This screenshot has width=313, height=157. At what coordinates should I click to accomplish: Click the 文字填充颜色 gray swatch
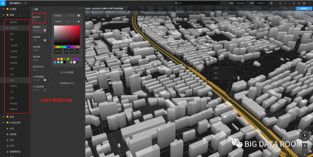click(45, 80)
